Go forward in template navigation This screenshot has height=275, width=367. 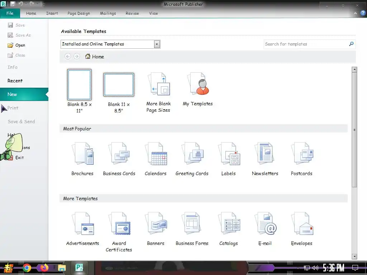coord(77,56)
